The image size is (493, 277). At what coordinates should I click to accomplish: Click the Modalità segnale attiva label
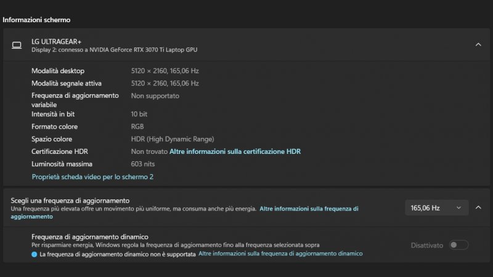tap(67, 84)
